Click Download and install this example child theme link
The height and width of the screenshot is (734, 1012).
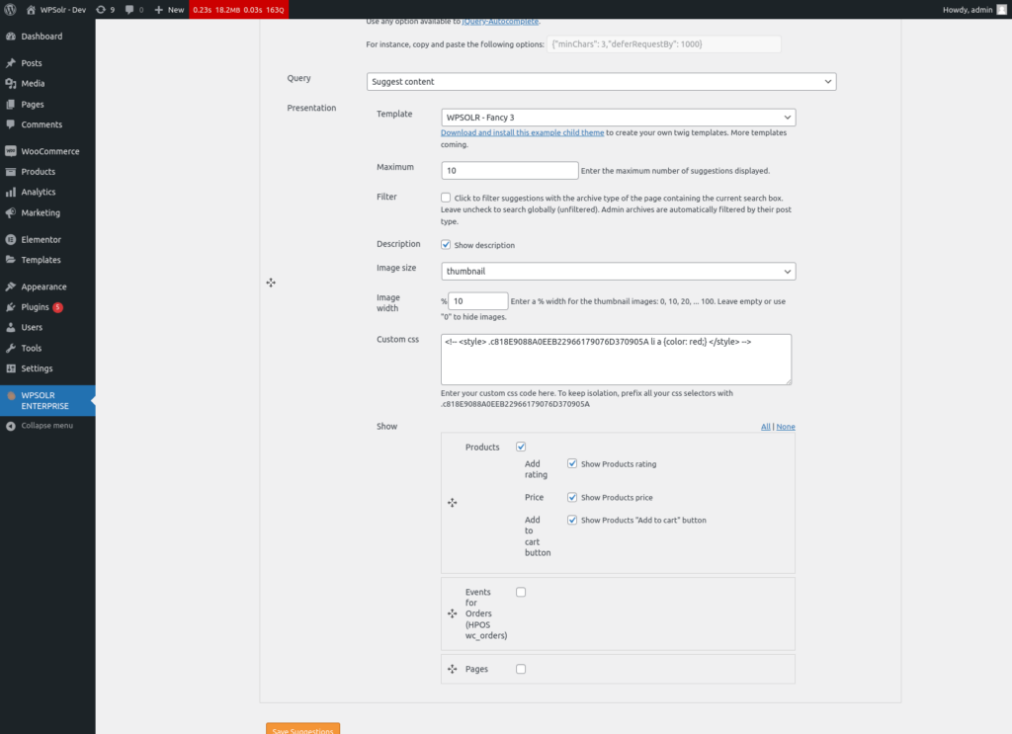click(522, 132)
